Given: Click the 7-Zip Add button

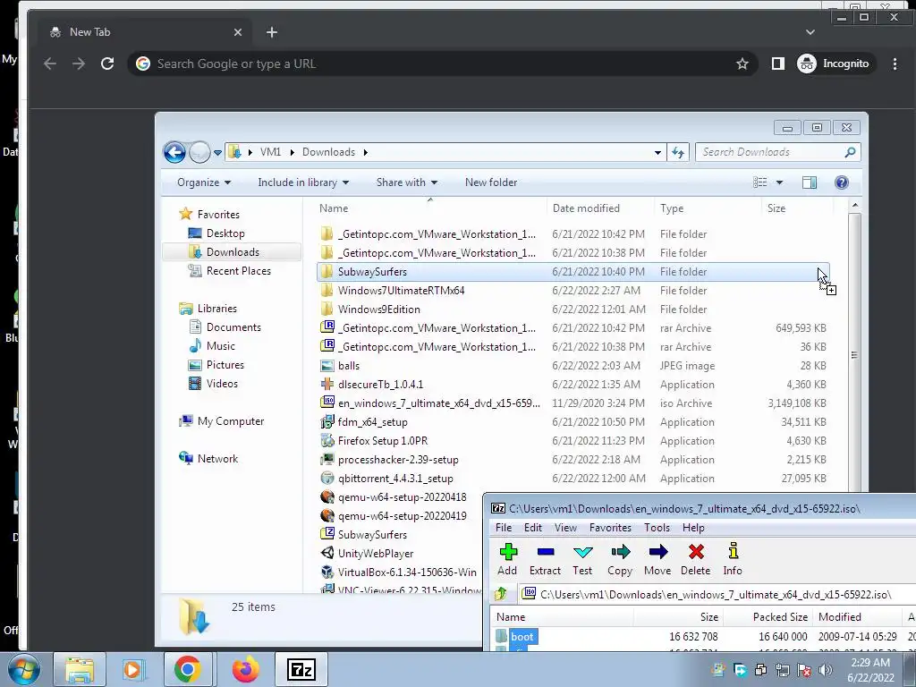Looking at the screenshot, I should tap(507, 559).
